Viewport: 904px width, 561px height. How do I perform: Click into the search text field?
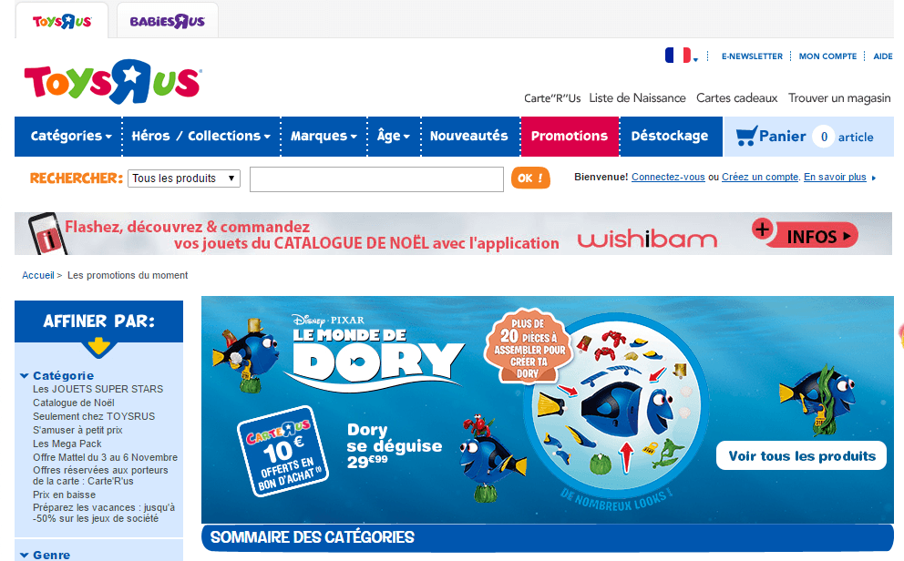click(376, 179)
